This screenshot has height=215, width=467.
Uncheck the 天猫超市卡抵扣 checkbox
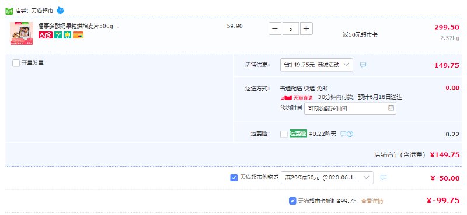click(x=292, y=201)
